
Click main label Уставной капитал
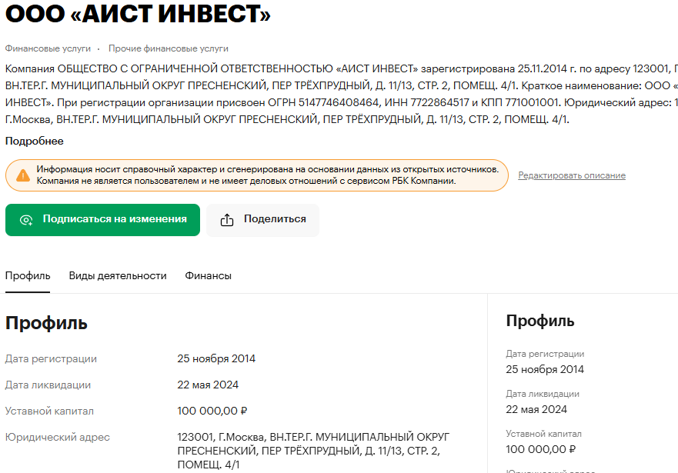(49, 411)
